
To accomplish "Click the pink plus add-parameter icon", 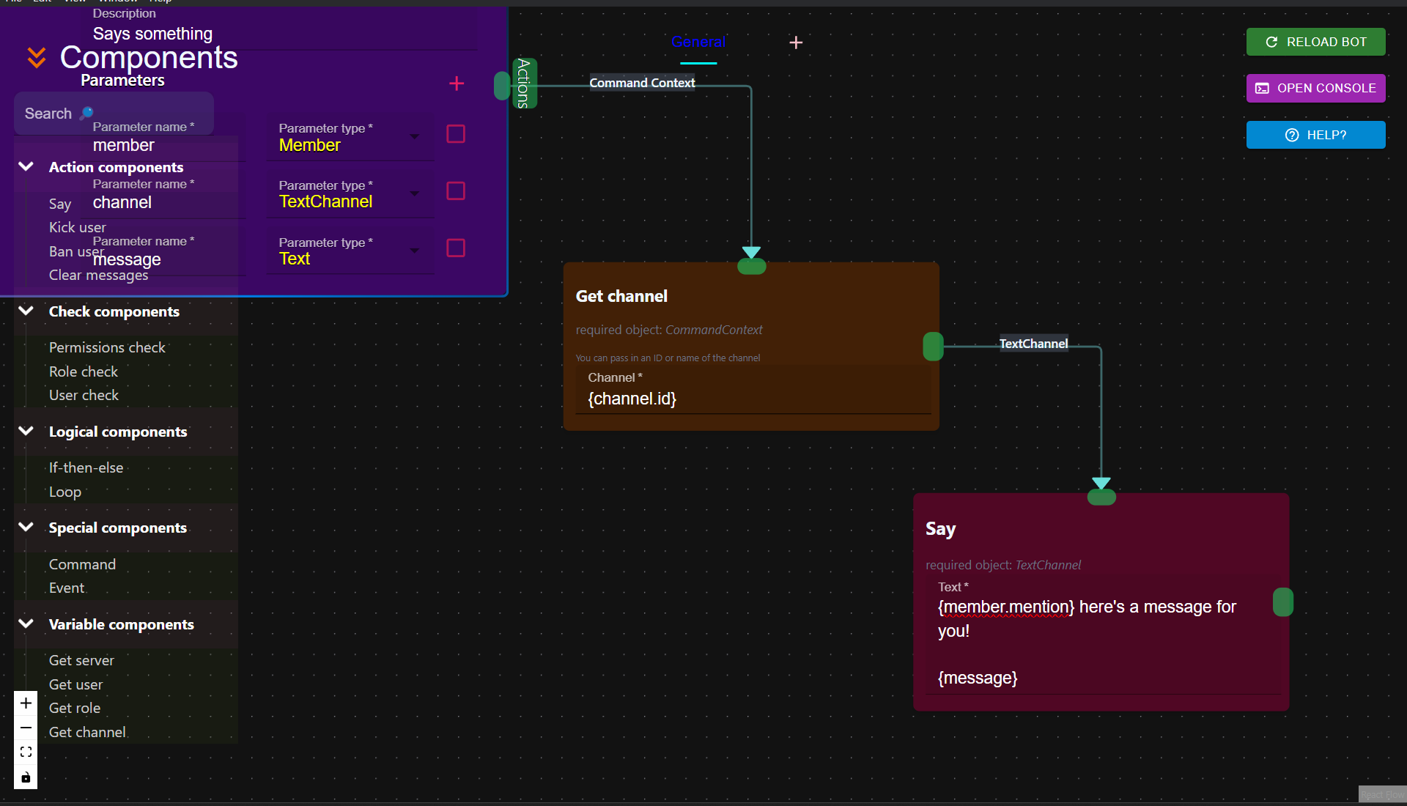I will pos(456,84).
